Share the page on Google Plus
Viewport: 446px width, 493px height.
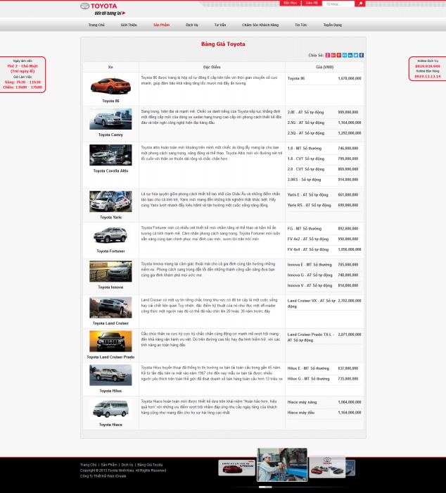333,55
